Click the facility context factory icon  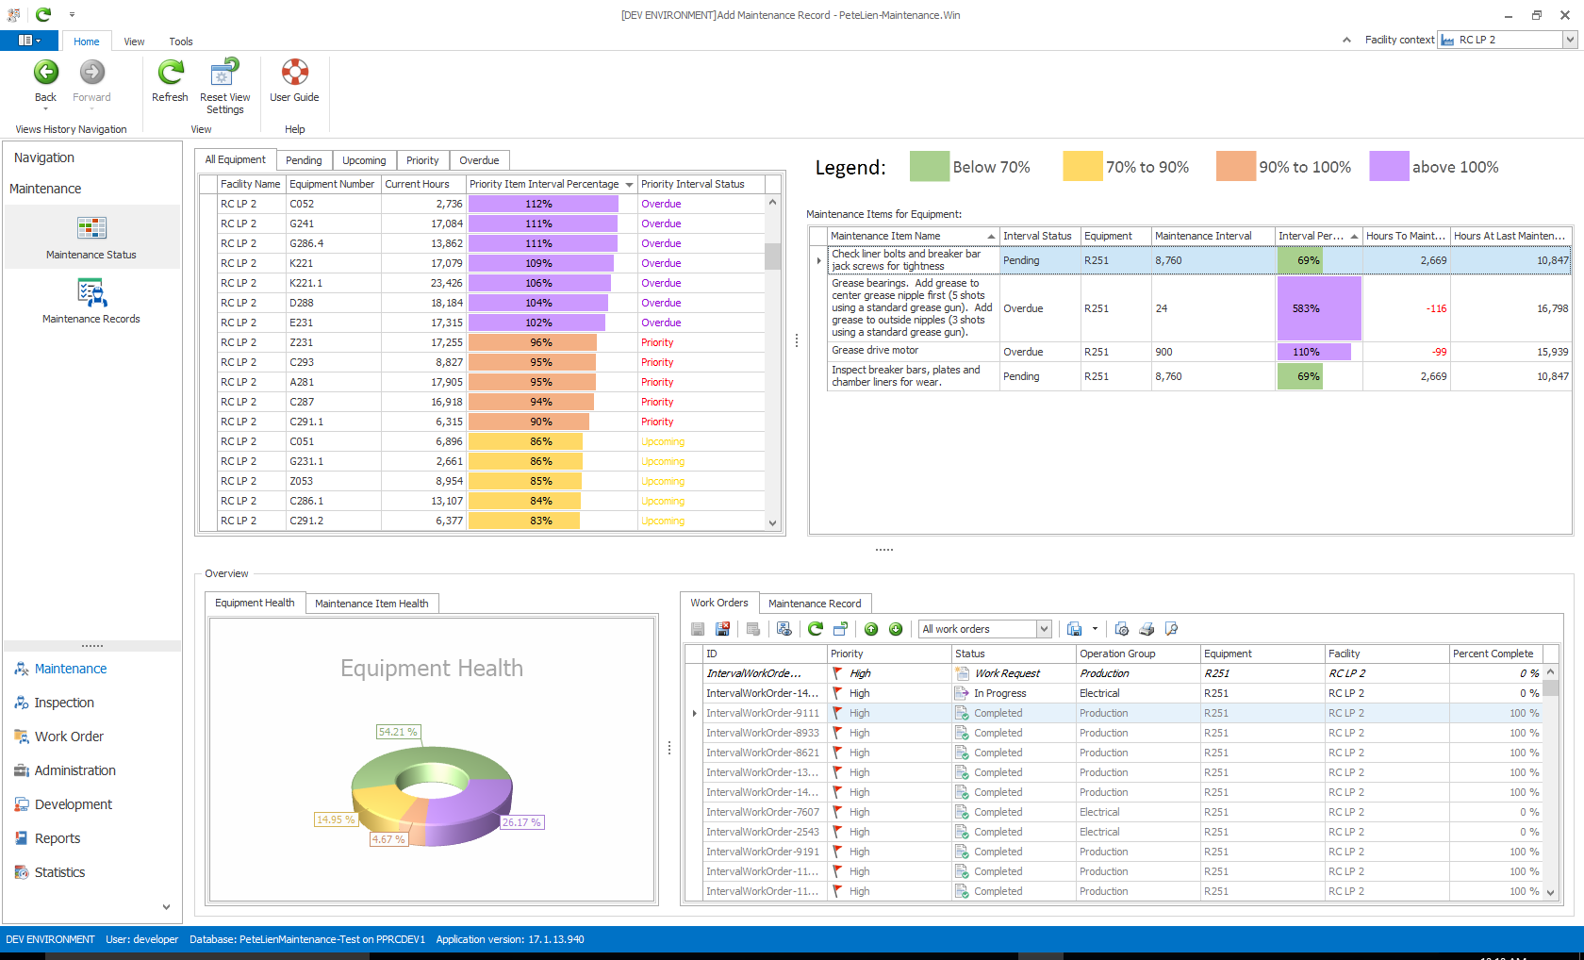tap(1447, 40)
